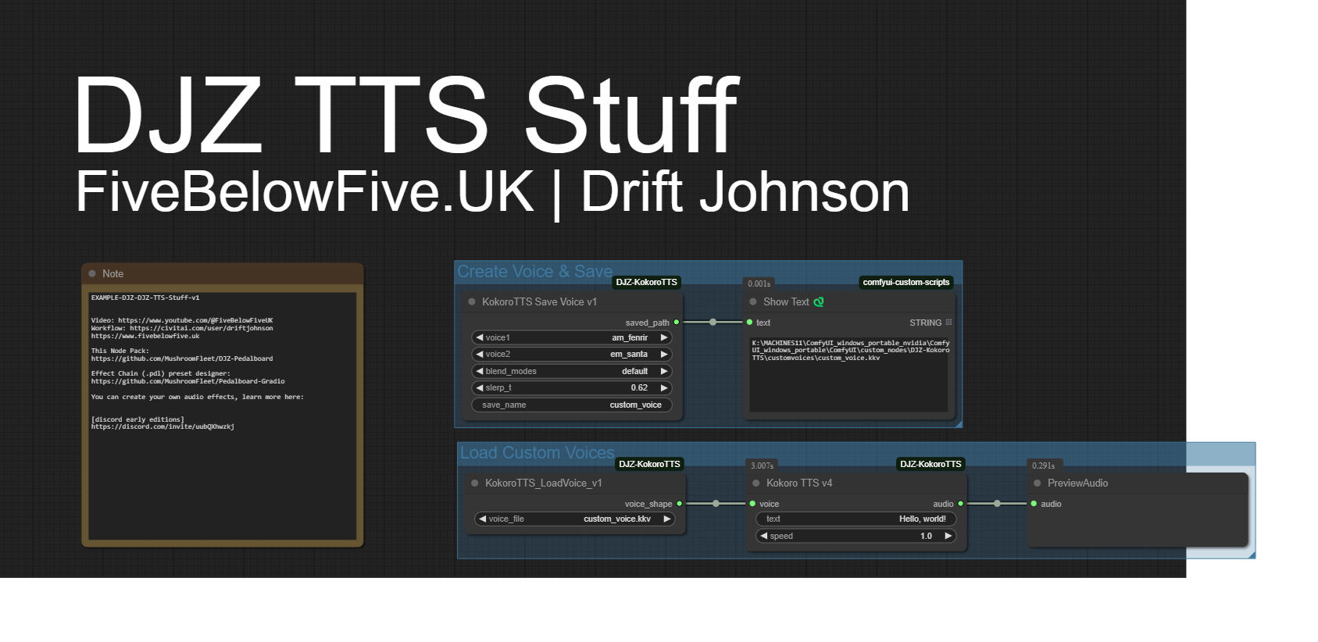
Task: Click the Load Custom Voices group resize corner
Action: [1252, 555]
